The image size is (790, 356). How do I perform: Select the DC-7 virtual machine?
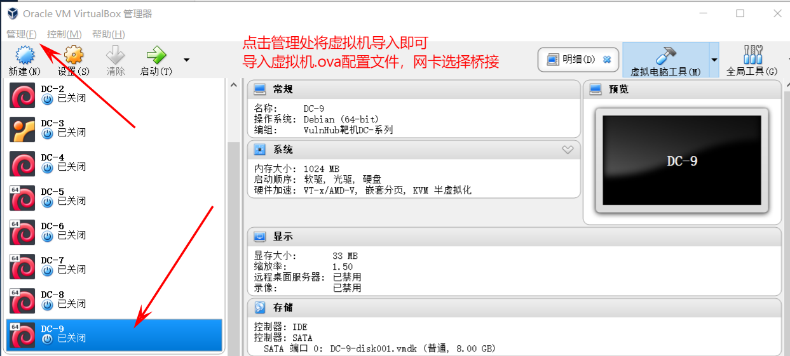point(114,267)
